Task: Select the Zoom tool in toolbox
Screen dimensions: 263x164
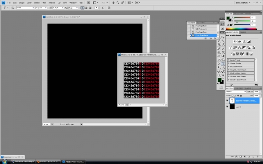Action: [x=223, y=75]
